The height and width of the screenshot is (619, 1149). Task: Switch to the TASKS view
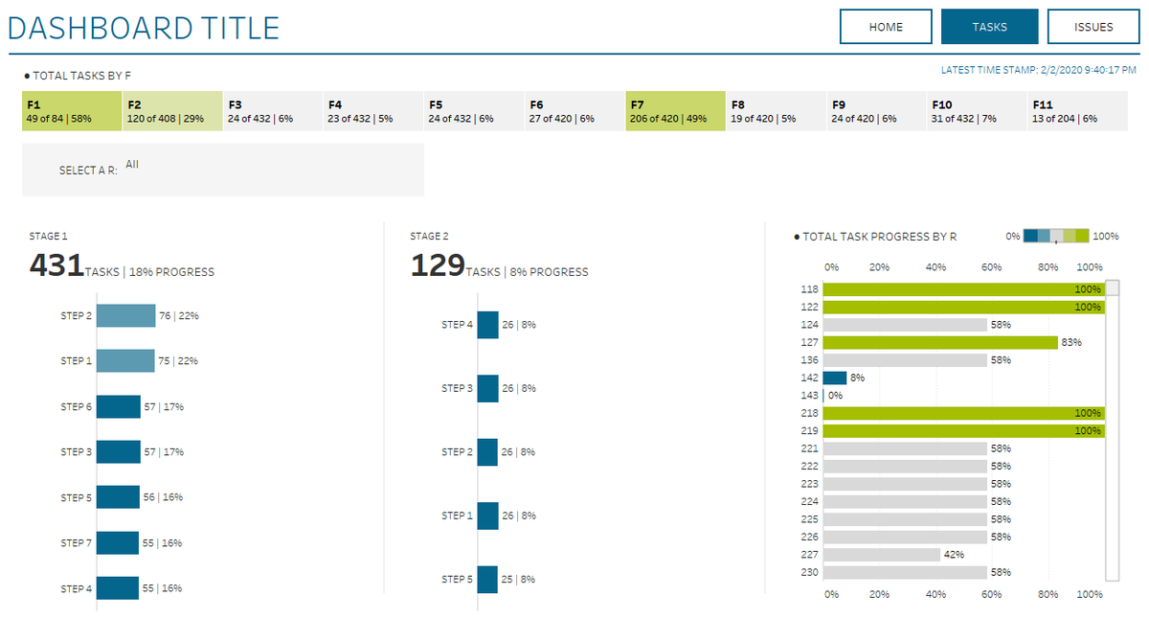pos(989,27)
